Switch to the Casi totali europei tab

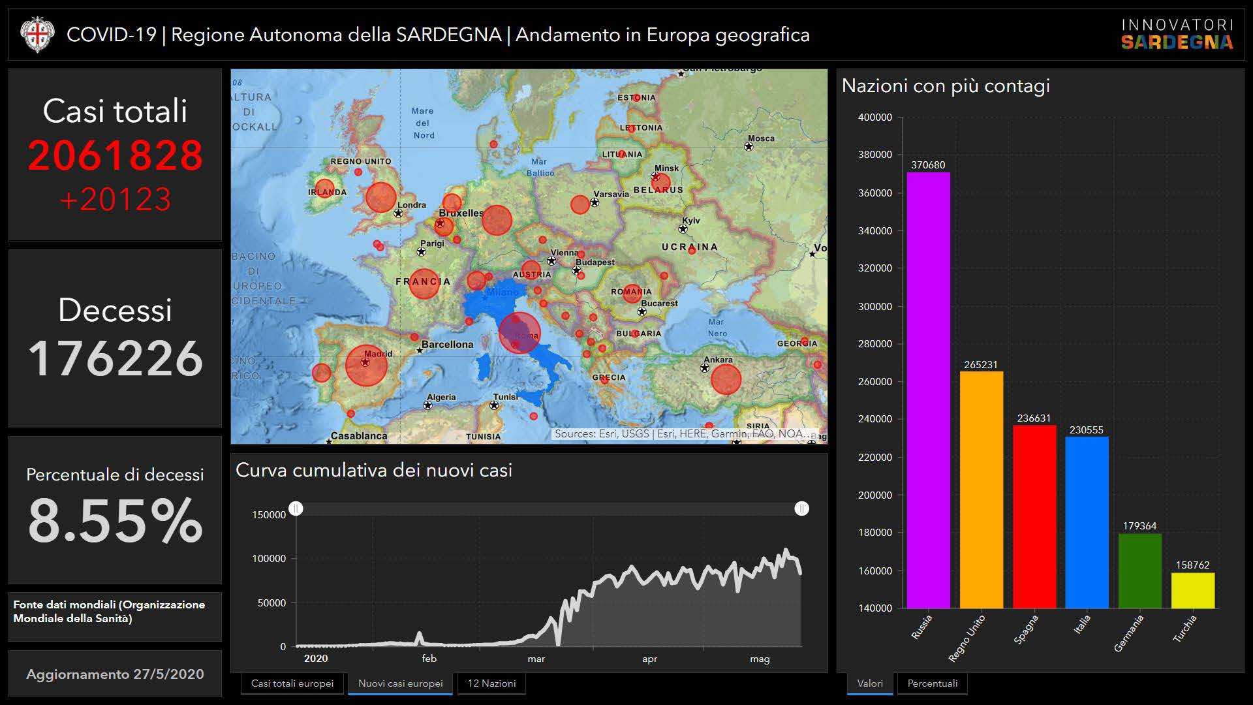click(292, 683)
